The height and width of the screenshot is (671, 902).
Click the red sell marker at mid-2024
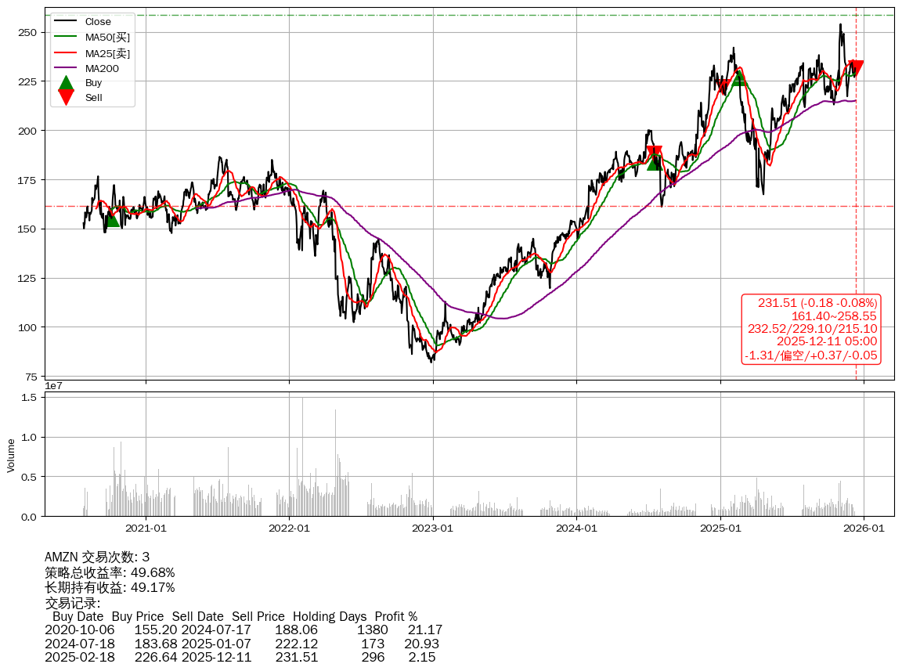click(655, 152)
